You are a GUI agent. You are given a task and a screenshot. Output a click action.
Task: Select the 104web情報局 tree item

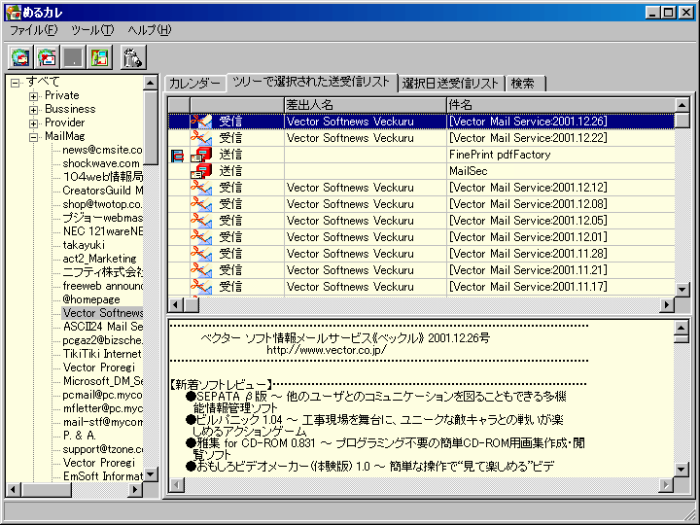point(103,177)
